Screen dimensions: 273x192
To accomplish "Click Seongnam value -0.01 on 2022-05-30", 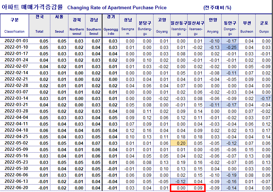I will (128, 169).
